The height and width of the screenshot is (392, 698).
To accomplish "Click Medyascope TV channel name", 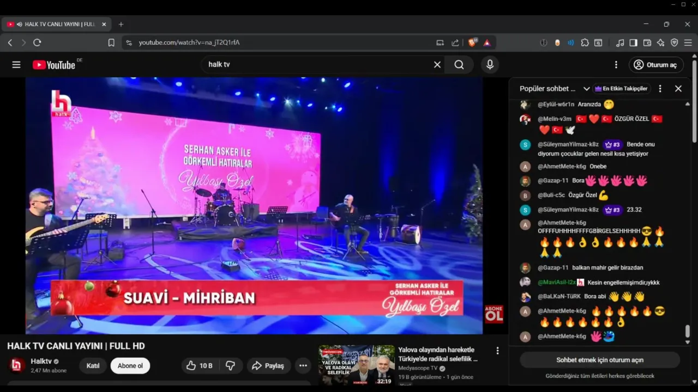I will [x=418, y=368].
